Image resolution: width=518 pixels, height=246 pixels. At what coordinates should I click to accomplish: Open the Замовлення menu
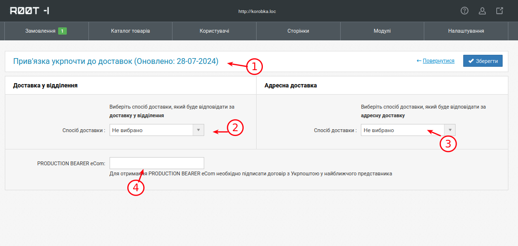tap(47, 31)
